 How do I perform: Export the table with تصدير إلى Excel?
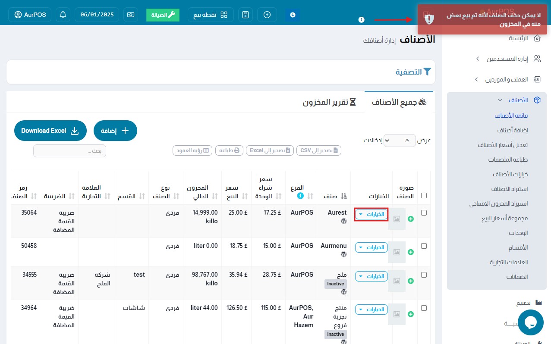[270, 150]
